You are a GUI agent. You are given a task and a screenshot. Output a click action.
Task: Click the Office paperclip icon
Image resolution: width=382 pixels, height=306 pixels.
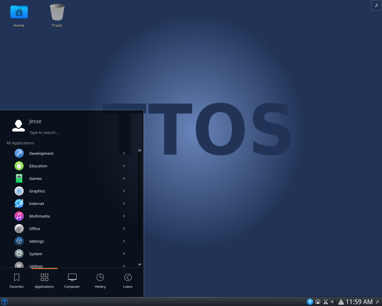[19, 229]
